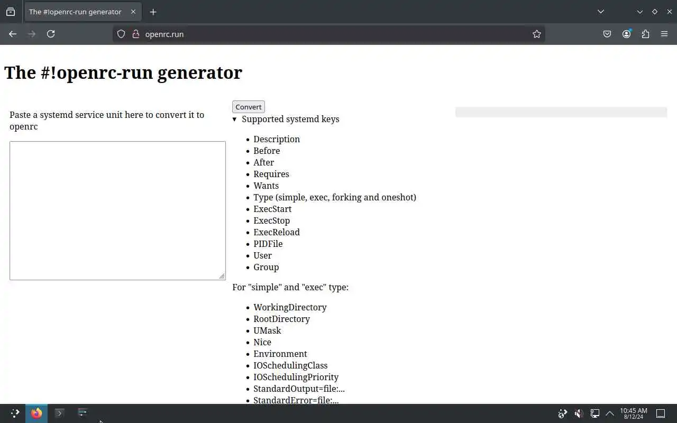The width and height of the screenshot is (677, 423).
Task: Click the 'After' list item
Action: click(263, 162)
